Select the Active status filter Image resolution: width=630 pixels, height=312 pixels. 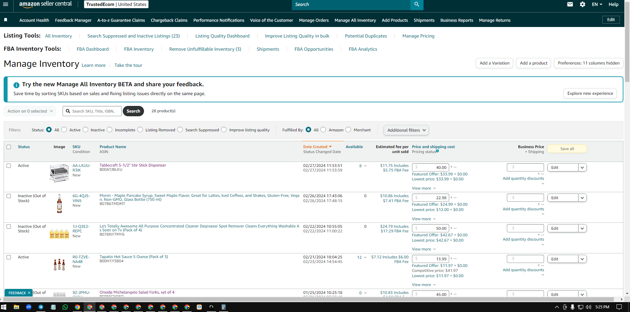pos(64,130)
